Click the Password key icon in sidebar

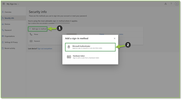tap(3, 30)
